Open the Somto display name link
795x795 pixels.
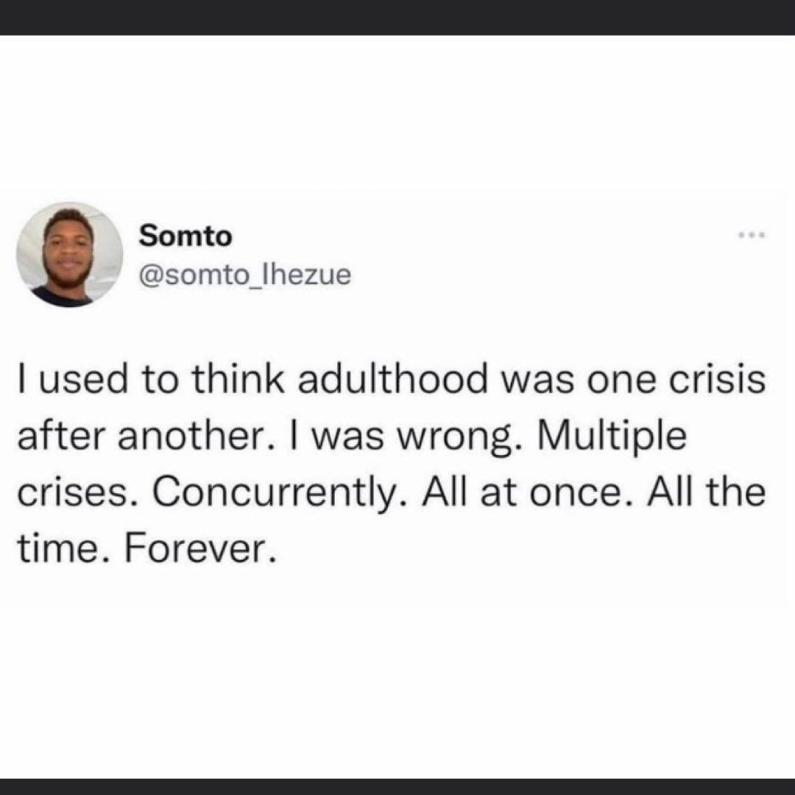pyautogui.click(x=185, y=236)
